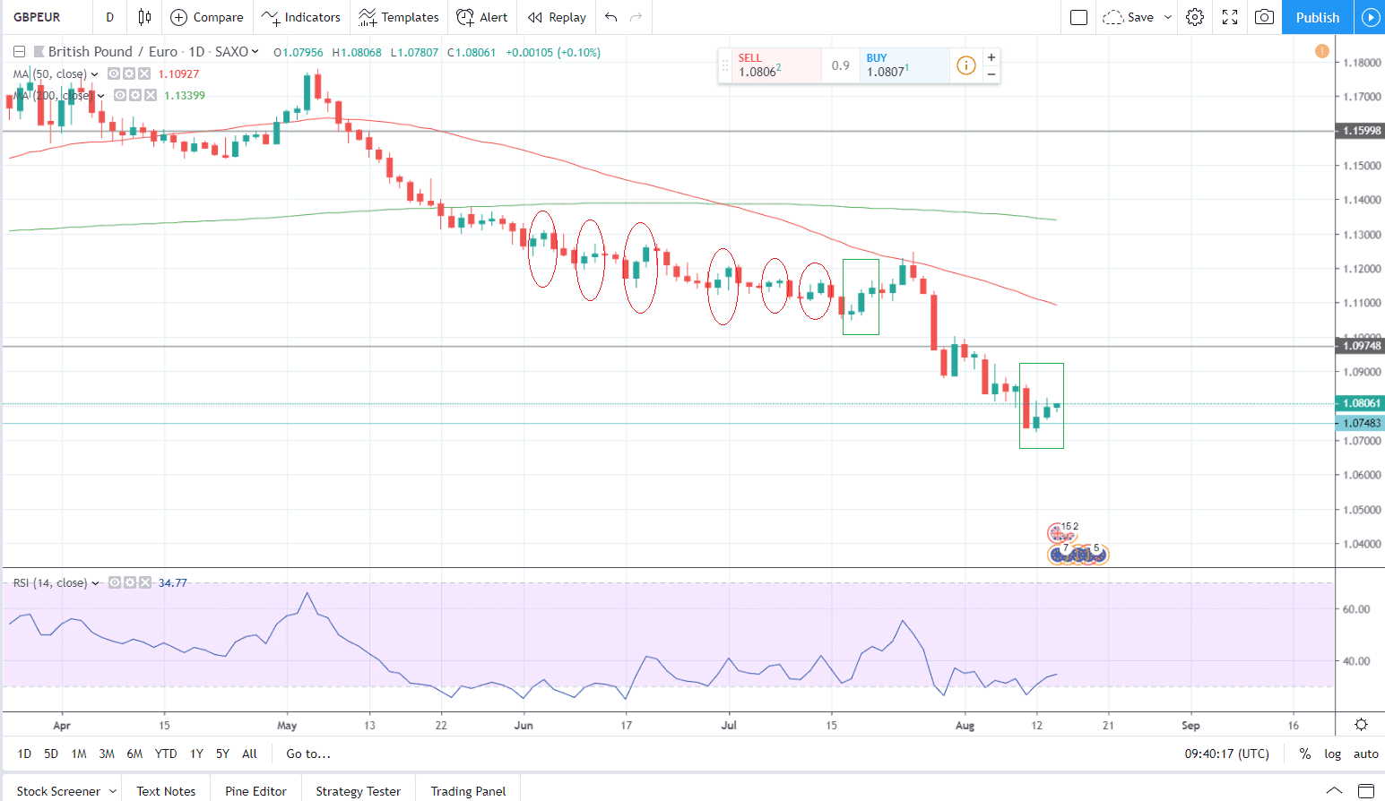Select the 5D date range
Viewport: 1385px width, 801px height.
[x=51, y=754]
